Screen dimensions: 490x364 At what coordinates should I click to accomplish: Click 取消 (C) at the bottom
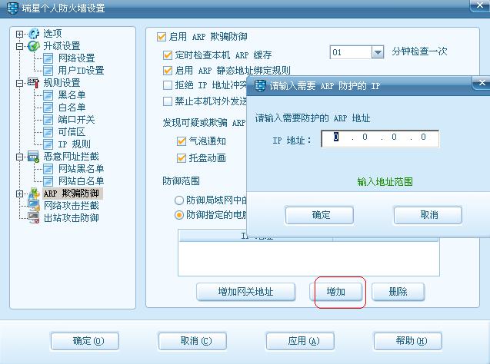point(192,341)
